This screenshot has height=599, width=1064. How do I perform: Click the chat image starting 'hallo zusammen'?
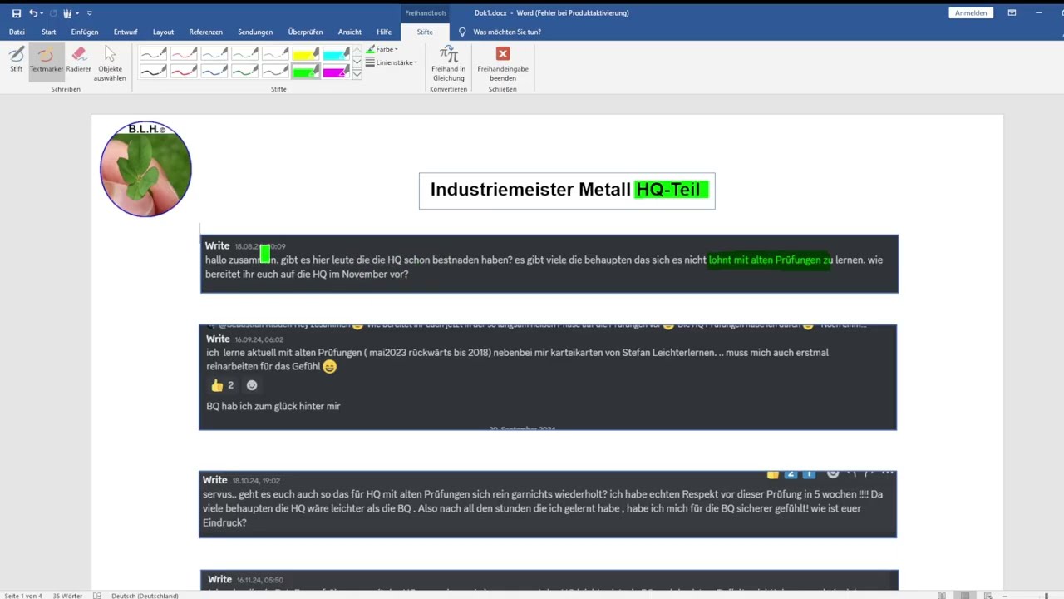pyautogui.click(x=549, y=264)
